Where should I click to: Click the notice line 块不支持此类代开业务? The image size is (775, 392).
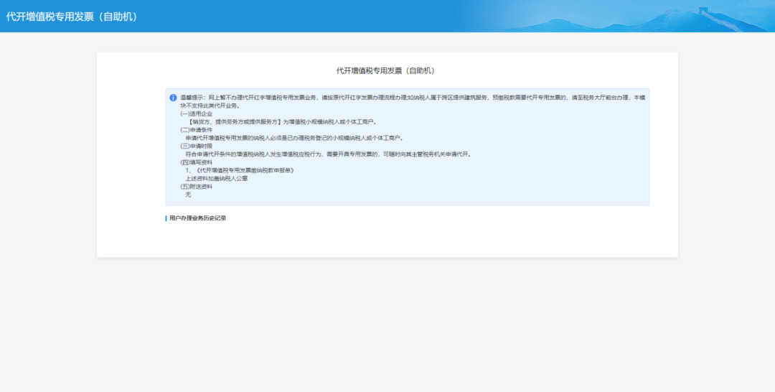(x=210, y=106)
